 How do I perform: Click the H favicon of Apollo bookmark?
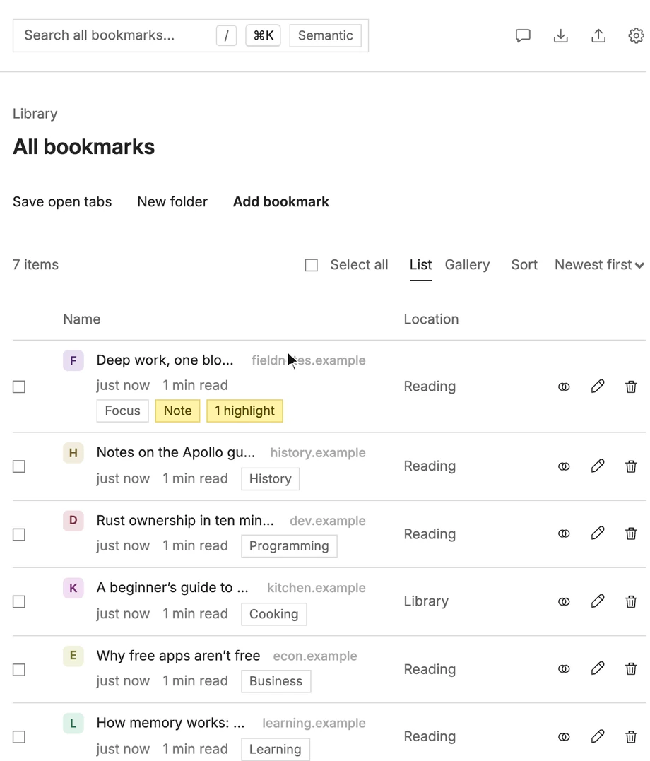[73, 453]
